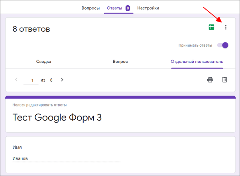Click the Иванов answer text
240x176 pixels.
(x=20, y=158)
